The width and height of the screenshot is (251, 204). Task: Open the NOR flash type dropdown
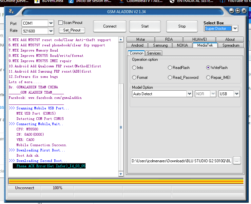pos(213,94)
